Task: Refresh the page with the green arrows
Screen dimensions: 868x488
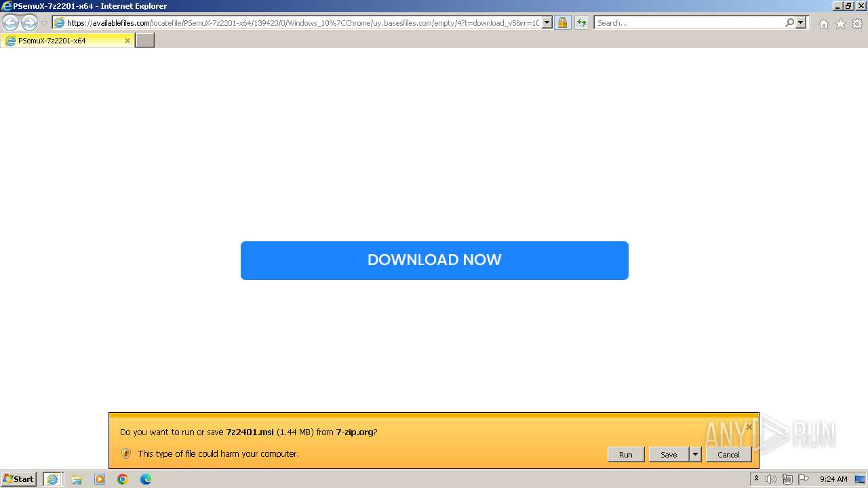Action: pyautogui.click(x=581, y=22)
